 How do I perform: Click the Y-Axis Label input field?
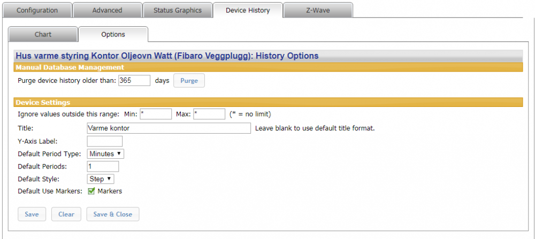[104, 141]
